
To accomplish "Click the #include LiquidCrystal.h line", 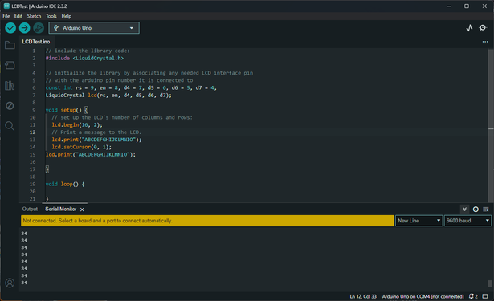I will 84,59.
